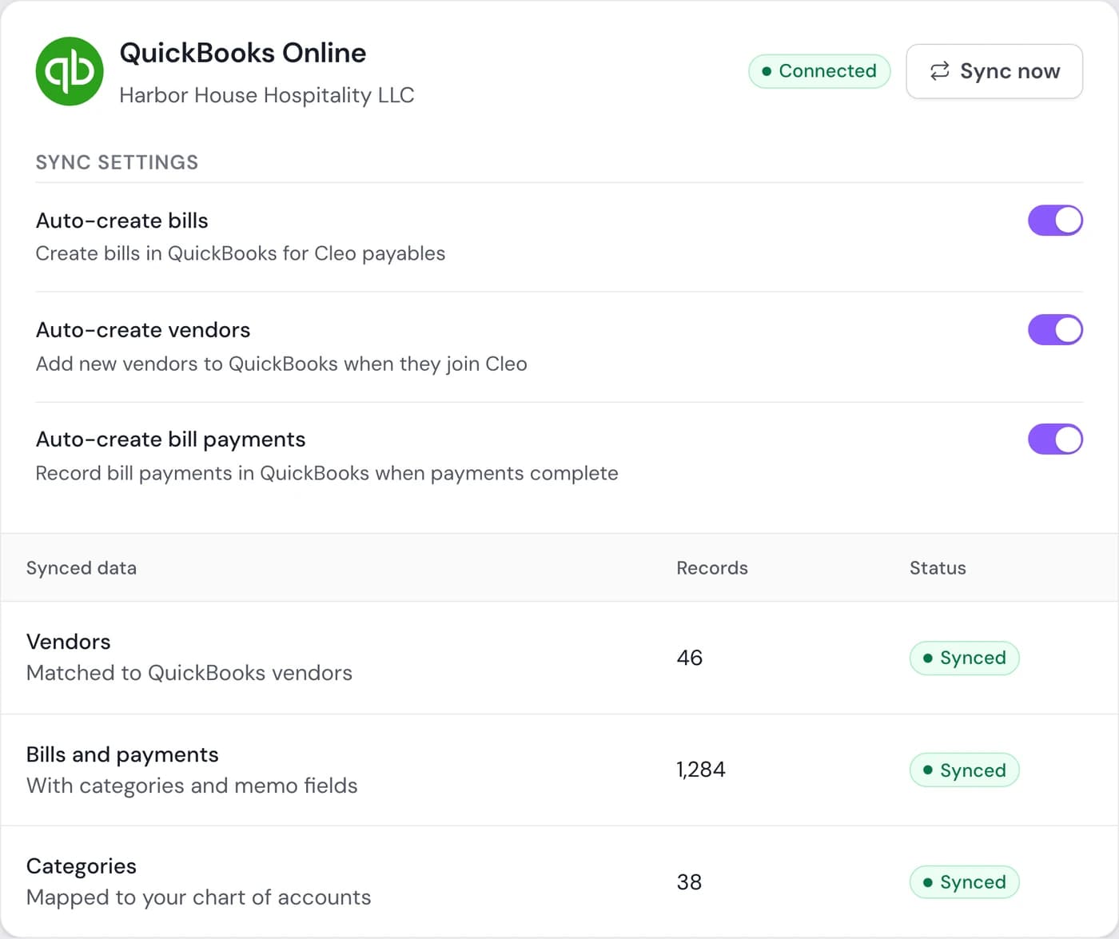1119x939 pixels.
Task: Click the Connected status badge
Action: point(819,71)
